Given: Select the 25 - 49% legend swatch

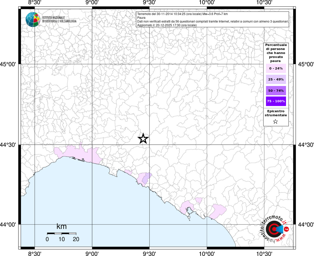Looking at the screenshot, I should [x=276, y=79].
